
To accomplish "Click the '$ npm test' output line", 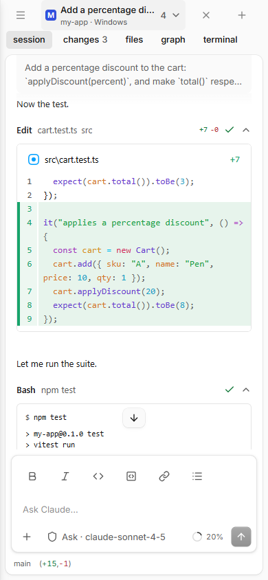I will (46, 418).
